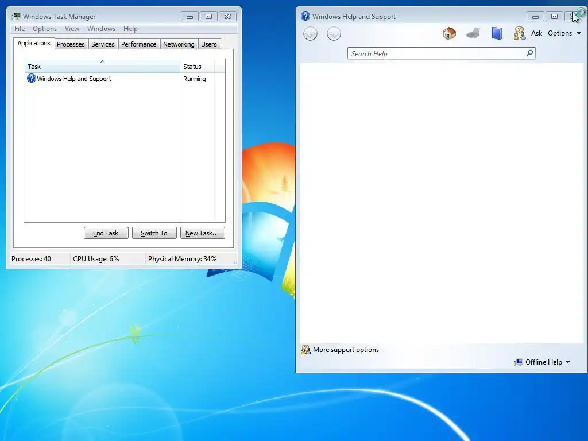Switch to the Processes tab
This screenshot has width=588, height=441.
(x=71, y=44)
